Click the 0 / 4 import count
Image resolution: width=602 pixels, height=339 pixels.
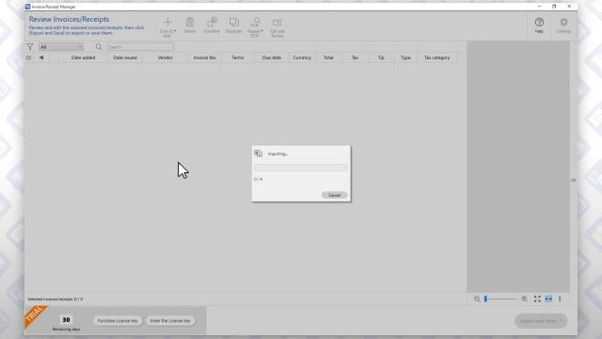coord(258,179)
